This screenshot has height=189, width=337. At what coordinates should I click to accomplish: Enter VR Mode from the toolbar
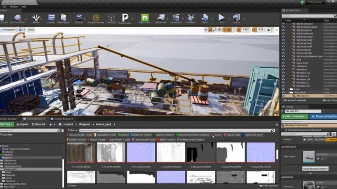[191, 19]
